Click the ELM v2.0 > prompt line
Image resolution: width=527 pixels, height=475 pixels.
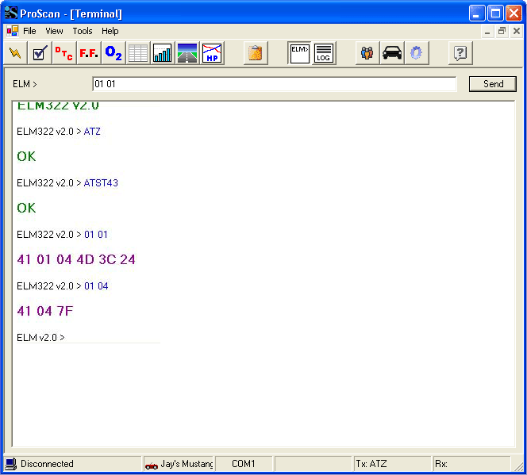coord(40,337)
